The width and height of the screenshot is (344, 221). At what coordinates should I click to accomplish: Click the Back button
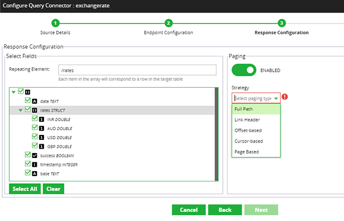225,210
